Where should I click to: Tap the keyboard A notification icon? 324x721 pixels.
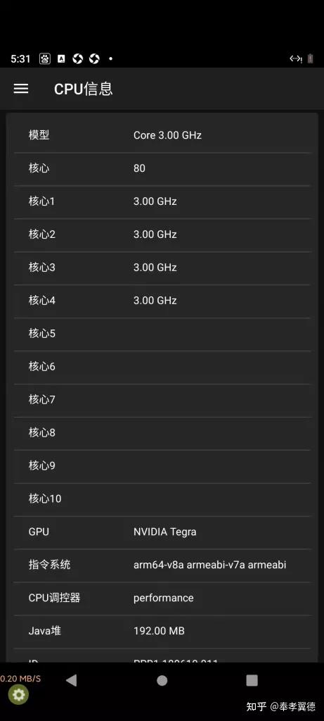pyautogui.click(x=61, y=58)
